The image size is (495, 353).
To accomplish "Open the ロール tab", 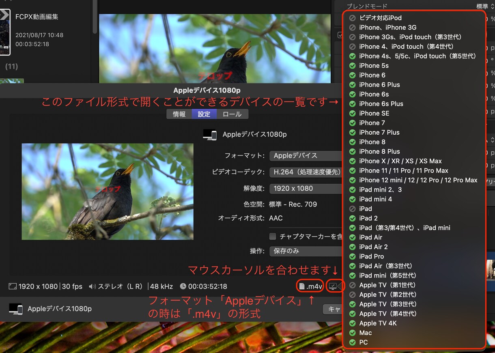I will [x=232, y=114].
